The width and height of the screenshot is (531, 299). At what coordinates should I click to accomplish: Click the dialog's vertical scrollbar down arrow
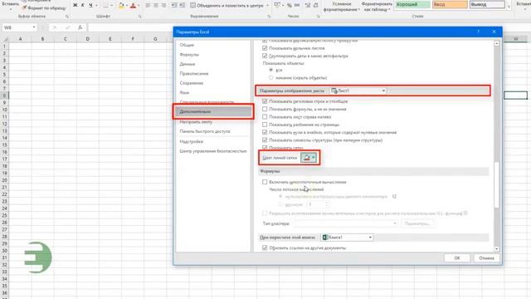pyautogui.click(x=496, y=249)
